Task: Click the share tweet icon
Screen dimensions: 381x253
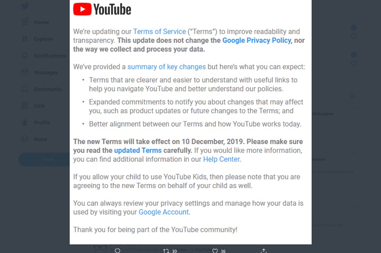Action: [263, 251]
